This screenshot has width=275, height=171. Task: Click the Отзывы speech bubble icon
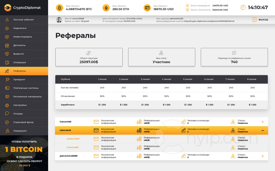[7, 114]
